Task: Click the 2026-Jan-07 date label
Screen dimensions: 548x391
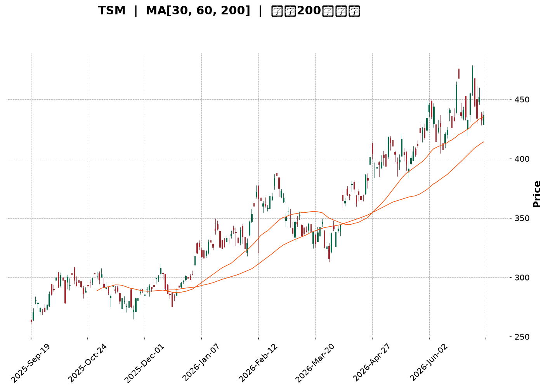Action: (x=201, y=363)
